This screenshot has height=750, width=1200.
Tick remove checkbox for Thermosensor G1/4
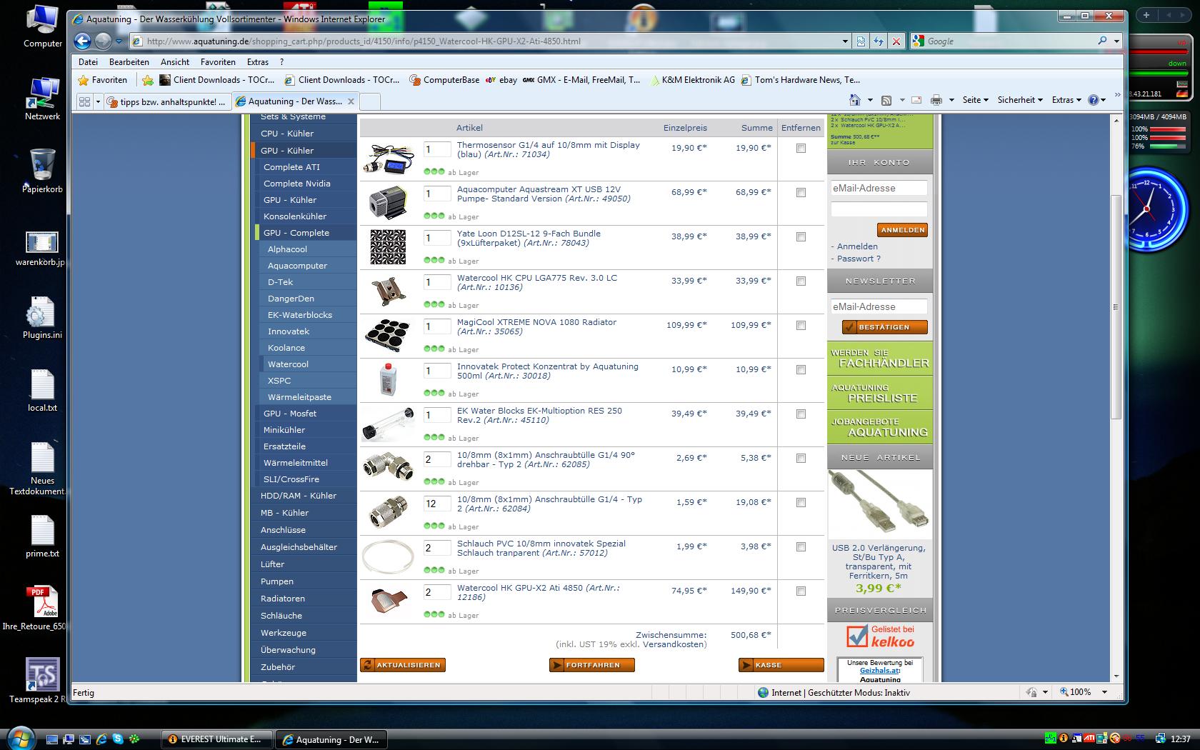(x=801, y=149)
